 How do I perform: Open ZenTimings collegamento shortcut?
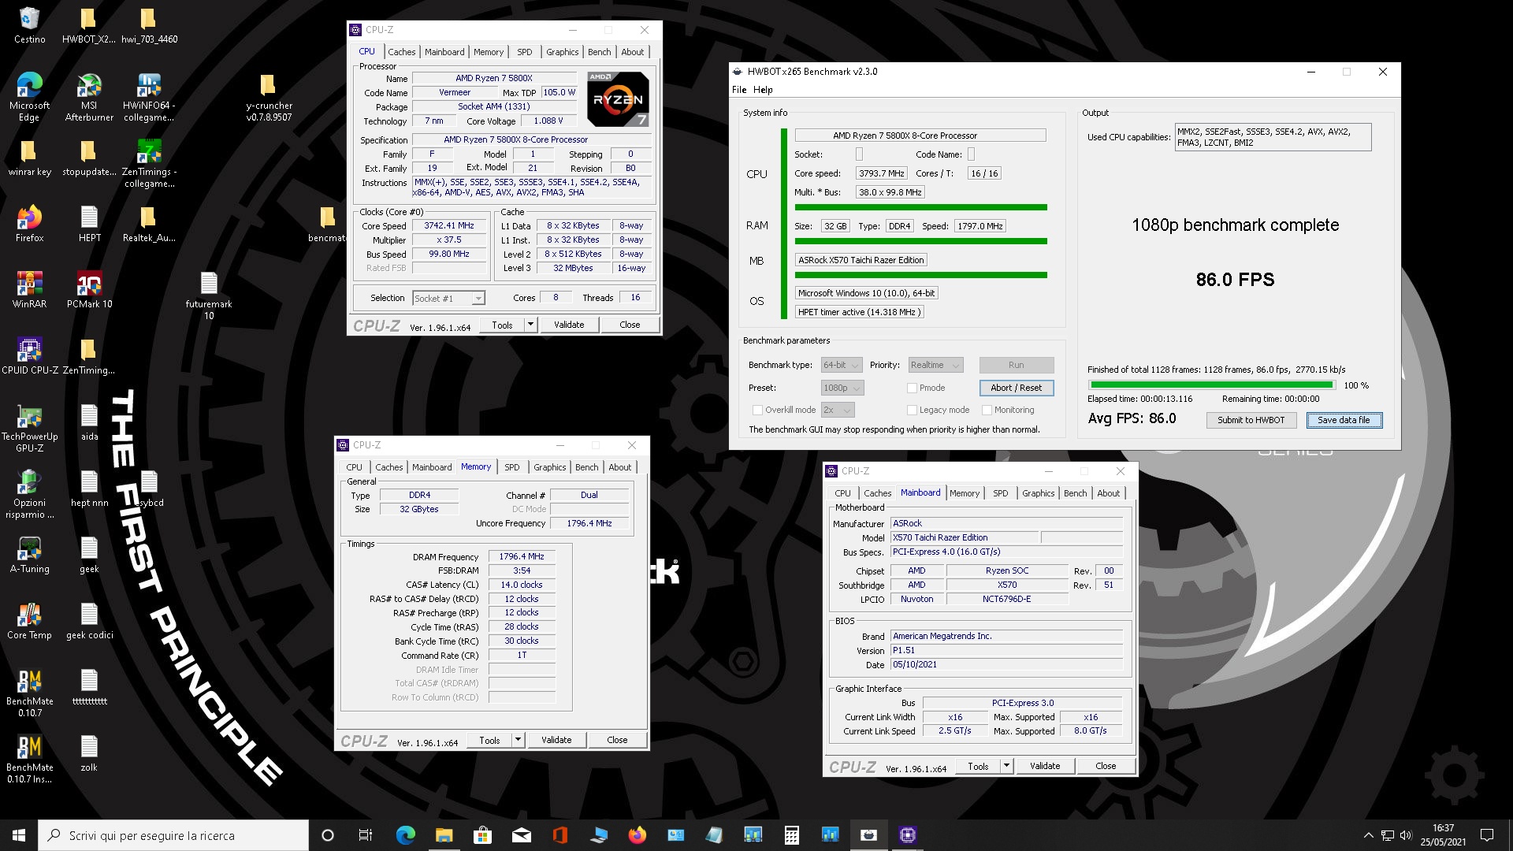tap(149, 163)
